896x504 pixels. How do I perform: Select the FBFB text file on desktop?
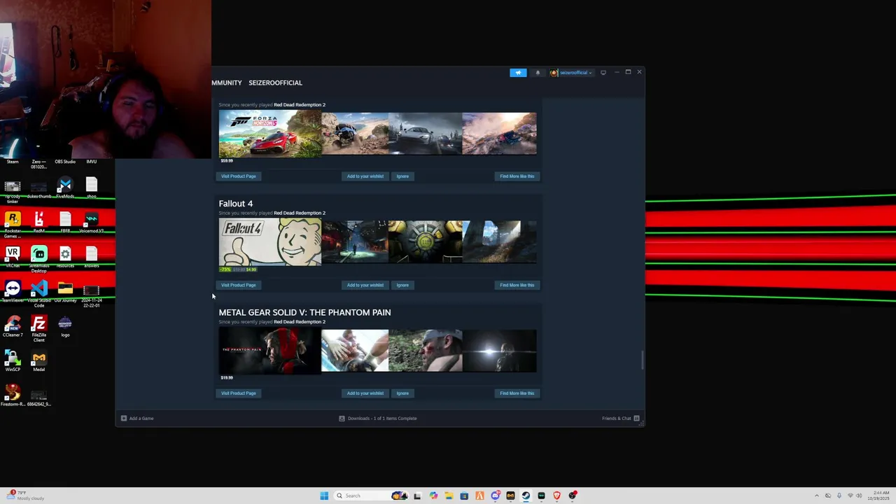point(65,223)
